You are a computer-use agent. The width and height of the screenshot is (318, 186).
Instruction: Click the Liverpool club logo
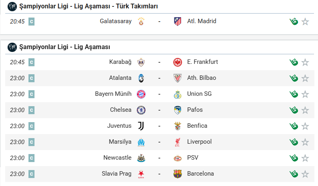[x=177, y=142]
